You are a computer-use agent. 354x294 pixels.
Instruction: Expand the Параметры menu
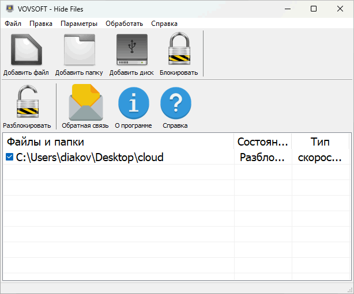point(79,24)
